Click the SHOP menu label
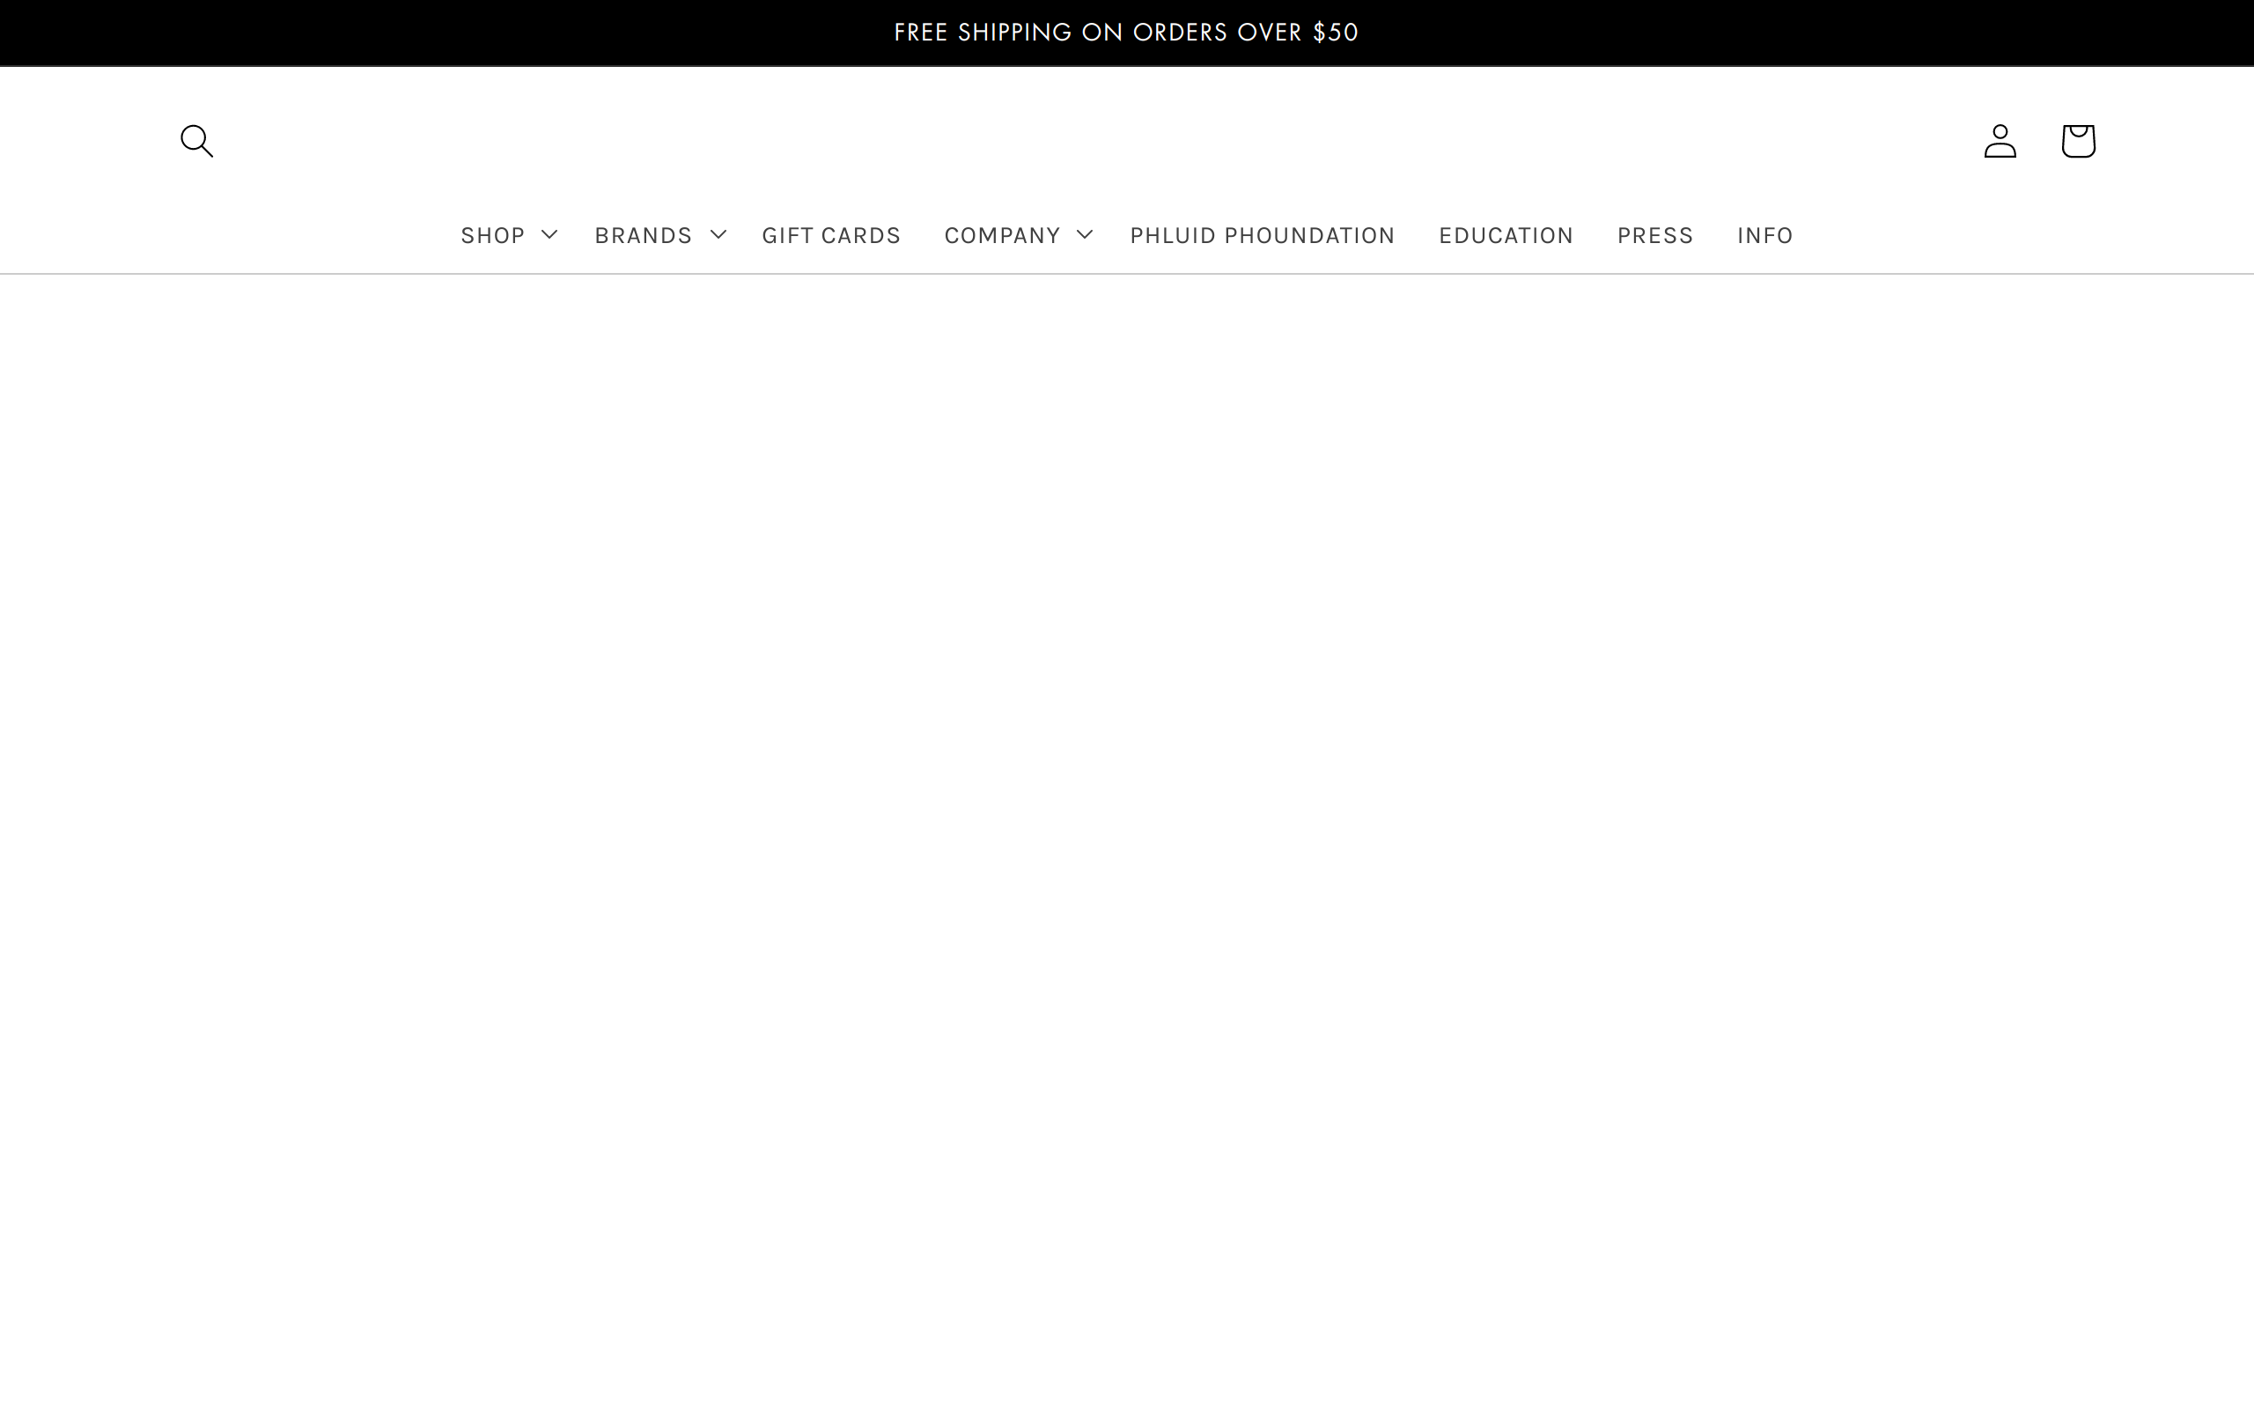 pos(493,235)
